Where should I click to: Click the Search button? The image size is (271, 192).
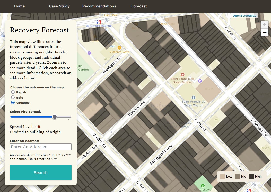tap(41, 172)
